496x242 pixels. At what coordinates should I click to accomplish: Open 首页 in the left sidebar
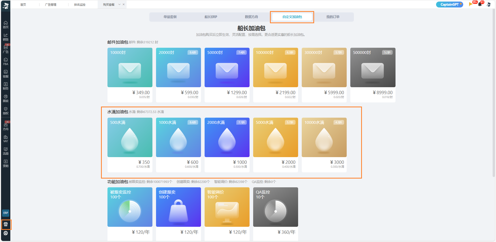(6, 25)
